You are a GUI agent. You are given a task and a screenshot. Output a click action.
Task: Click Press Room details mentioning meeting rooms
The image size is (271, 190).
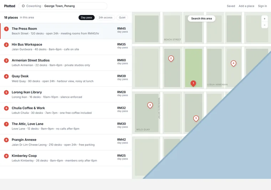(x=55, y=33)
